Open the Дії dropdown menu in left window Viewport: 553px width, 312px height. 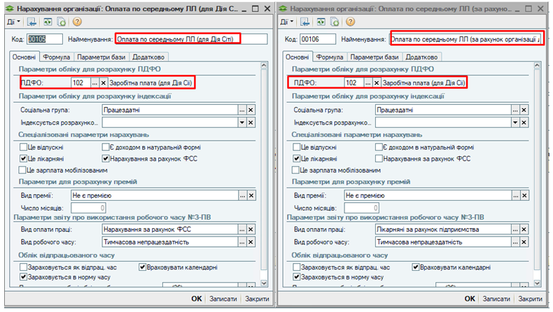tap(14, 22)
